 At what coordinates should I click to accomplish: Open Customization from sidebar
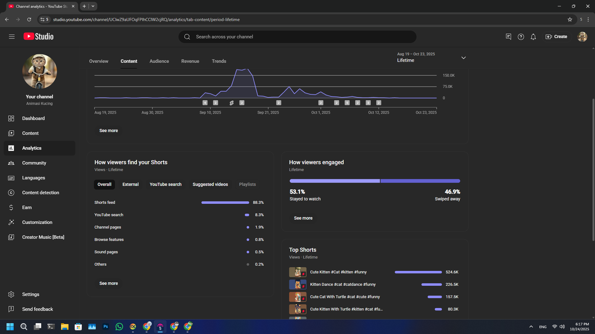pyautogui.click(x=37, y=222)
